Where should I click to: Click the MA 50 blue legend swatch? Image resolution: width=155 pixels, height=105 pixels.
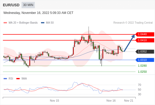(43, 23)
